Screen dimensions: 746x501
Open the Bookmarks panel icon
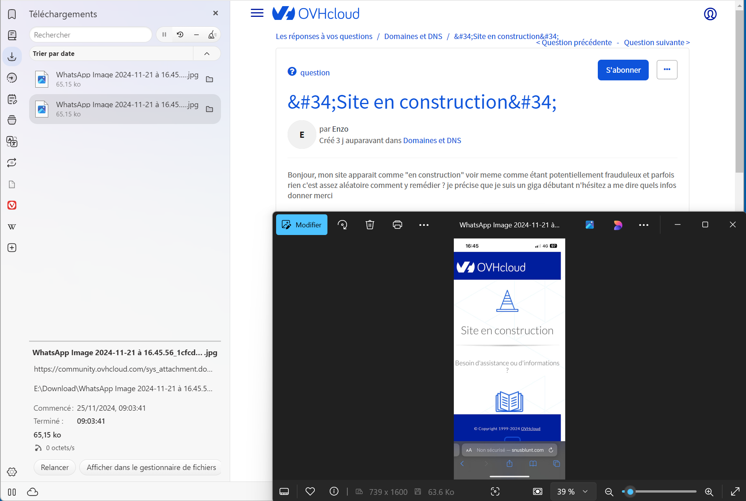12,14
